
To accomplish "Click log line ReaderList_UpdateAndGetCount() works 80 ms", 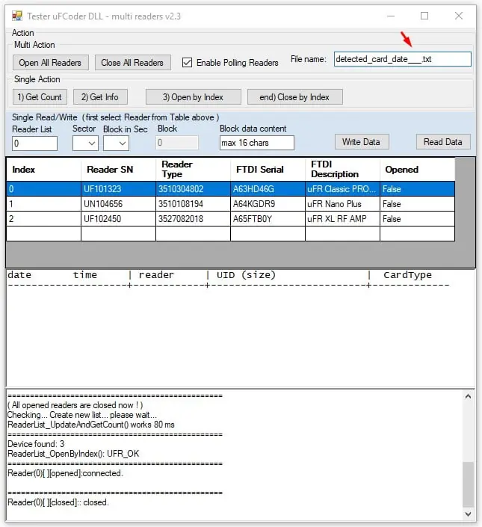I will [91, 425].
